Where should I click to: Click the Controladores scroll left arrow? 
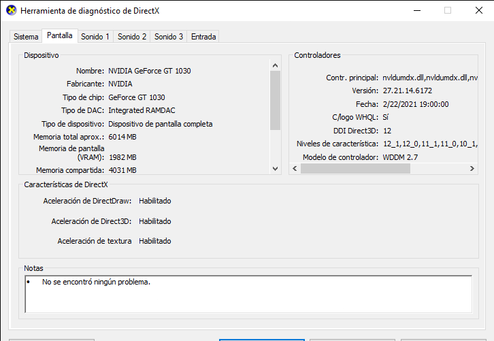click(295, 168)
